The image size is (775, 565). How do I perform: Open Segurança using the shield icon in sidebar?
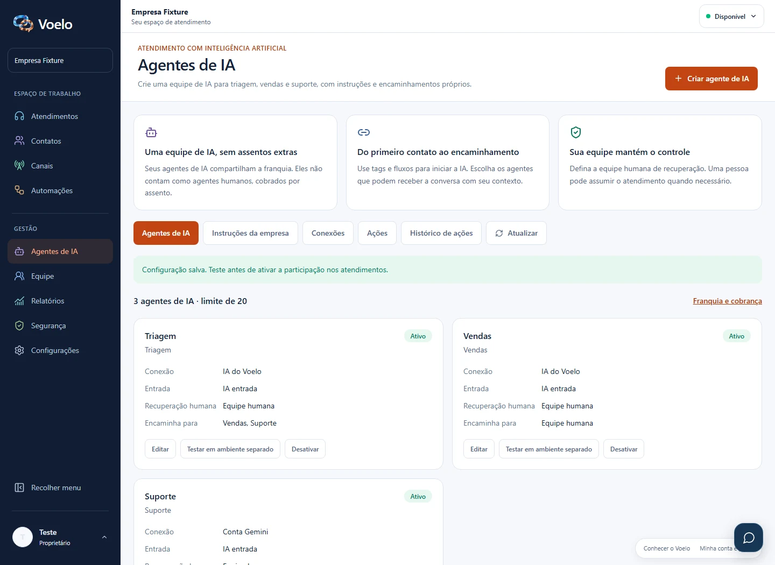[19, 326]
